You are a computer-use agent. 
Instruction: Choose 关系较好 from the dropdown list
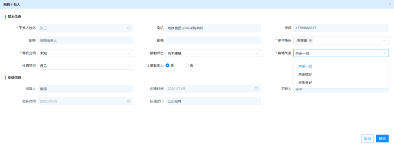(x=305, y=74)
